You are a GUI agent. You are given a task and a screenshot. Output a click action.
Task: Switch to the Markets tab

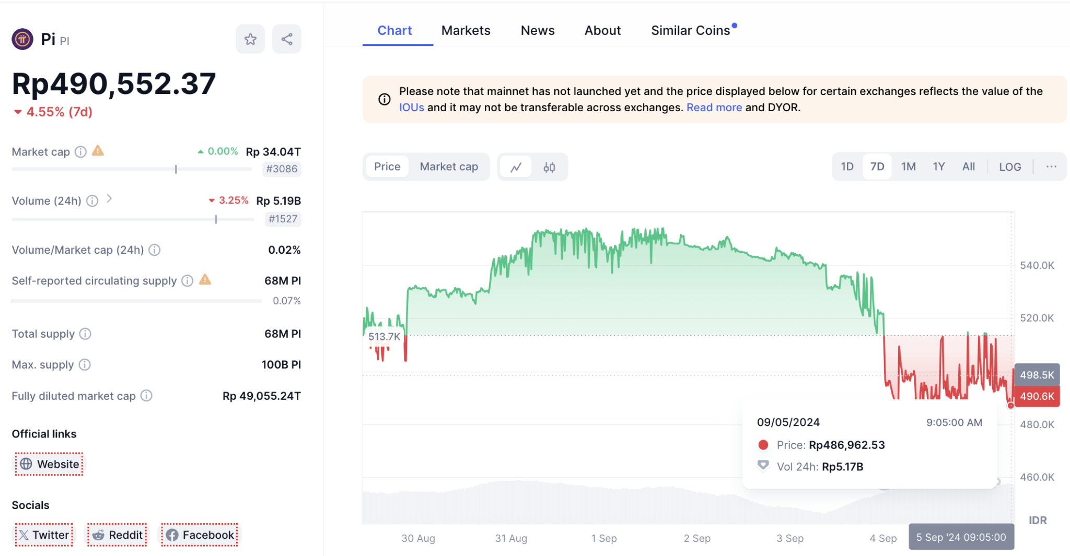[466, 30]
